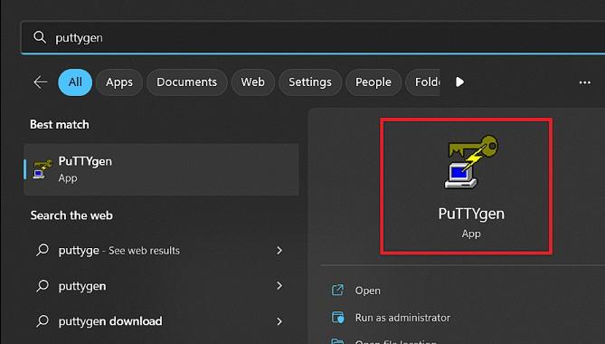Image resolution: width=605 pixels, height=344 pixels.
Task: Click the search magnifier icon in search box
Action: pyautogui.click(x=40, y=37)
